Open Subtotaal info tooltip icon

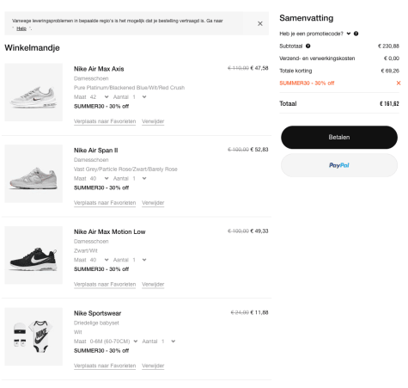[308, 46]
